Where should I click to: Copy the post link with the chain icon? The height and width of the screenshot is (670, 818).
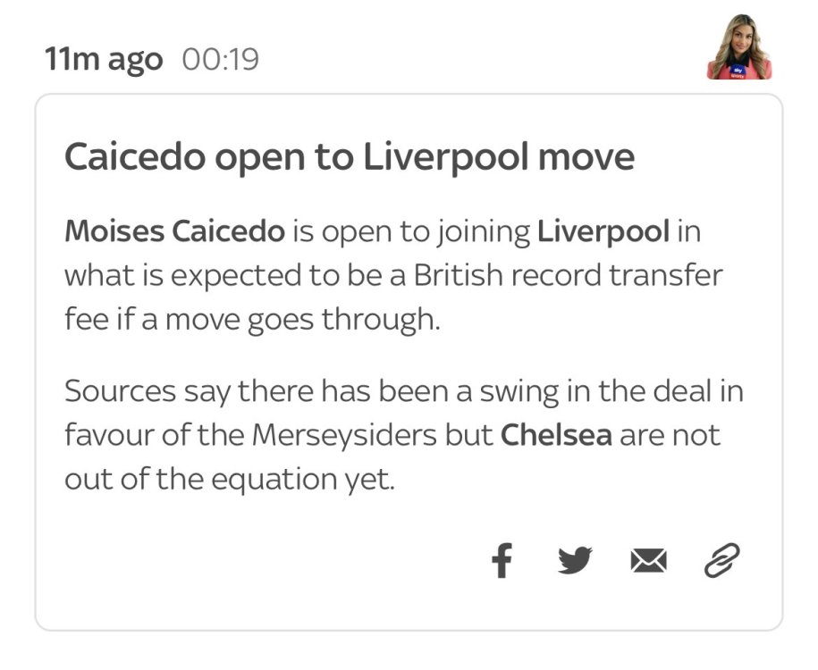click(722, 560)
